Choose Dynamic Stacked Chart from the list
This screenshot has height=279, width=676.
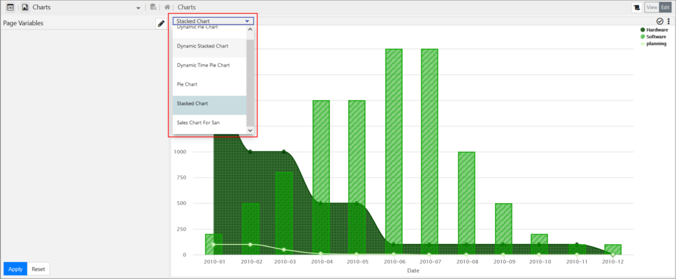[x=209, y=46]
